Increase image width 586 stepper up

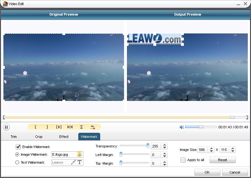pos(211,148)
